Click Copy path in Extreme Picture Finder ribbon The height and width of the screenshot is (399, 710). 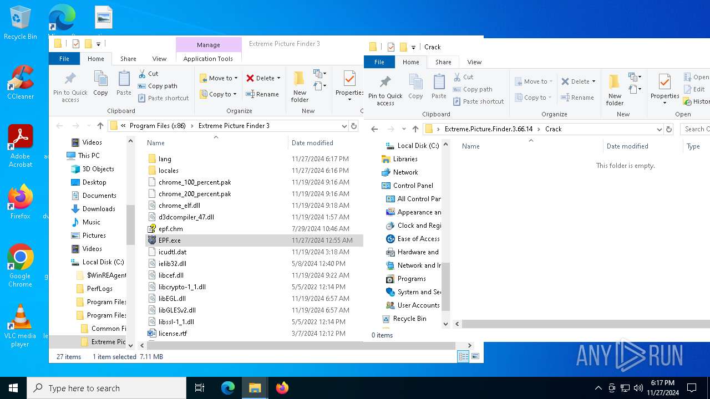coord(158,86)
